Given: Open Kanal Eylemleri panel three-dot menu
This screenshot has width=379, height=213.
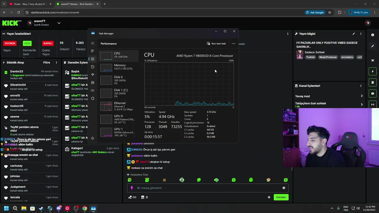Looking at the screenshot, I should click(x=361, y=86).
